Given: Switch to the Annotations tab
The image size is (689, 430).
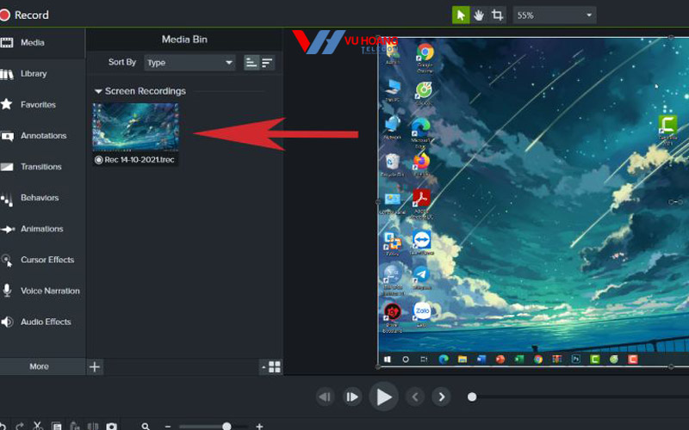Looking at the screenshot, I should point(42,136).
